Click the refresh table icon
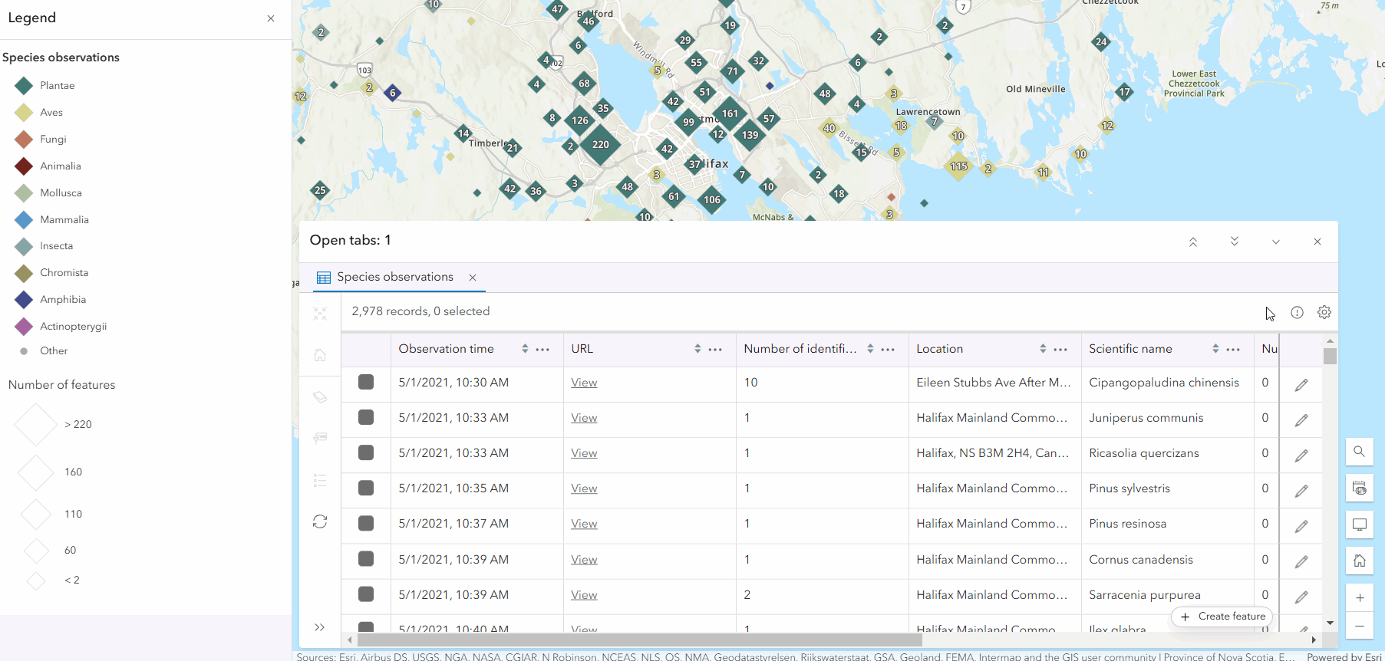 coord(320,521)
